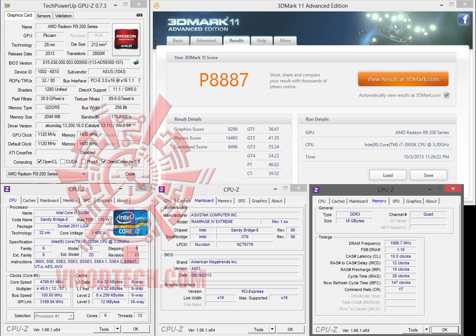This screenshot has height=336, width=476.
Task: Click OK in the CPU-Z Memory window
Action: click(x=445, y=330)
